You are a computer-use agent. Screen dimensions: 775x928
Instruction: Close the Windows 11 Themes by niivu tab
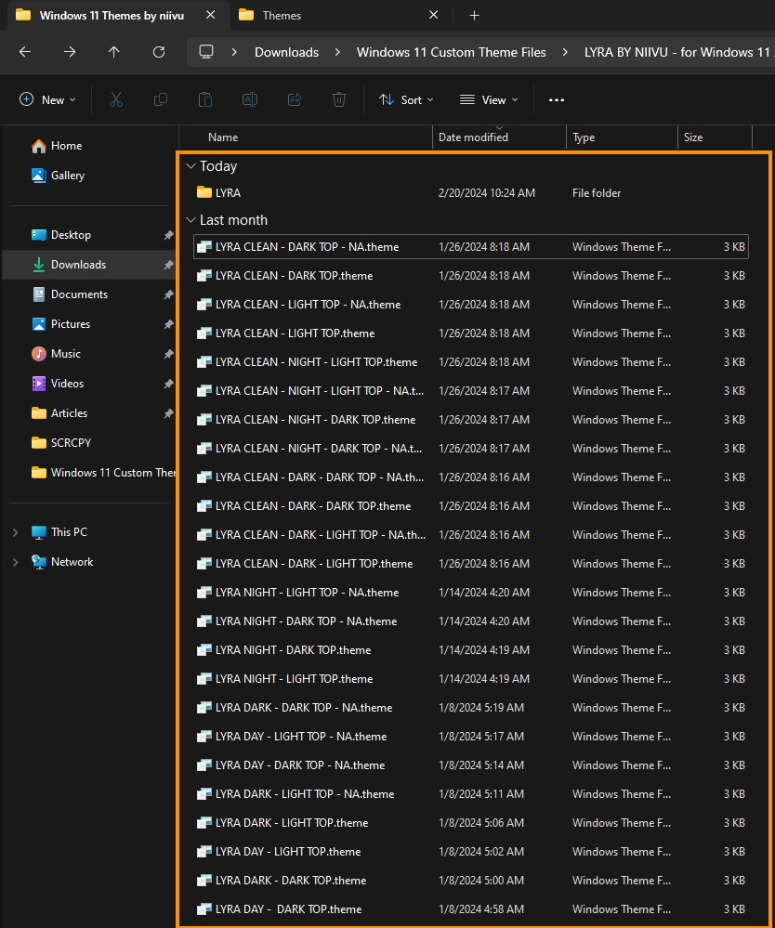click(210, 15)
